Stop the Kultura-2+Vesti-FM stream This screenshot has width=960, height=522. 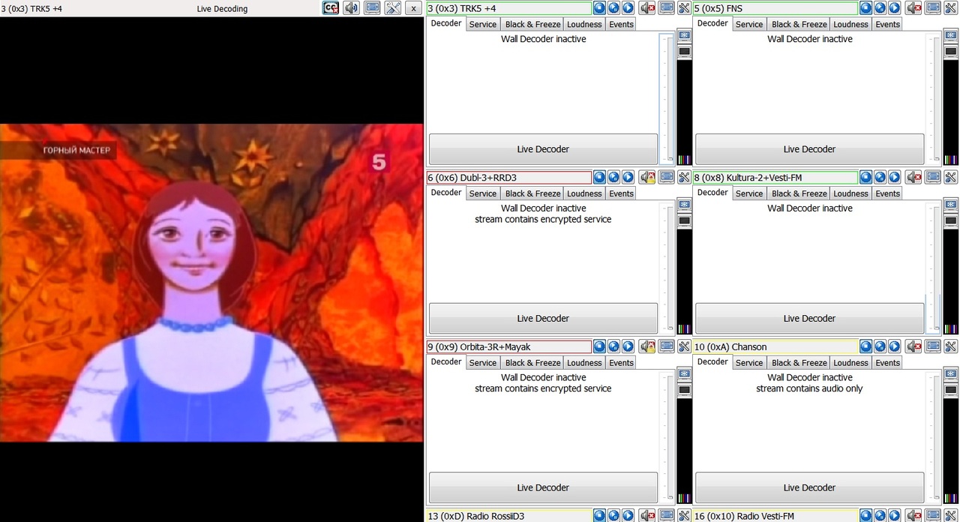click(866, 178)
